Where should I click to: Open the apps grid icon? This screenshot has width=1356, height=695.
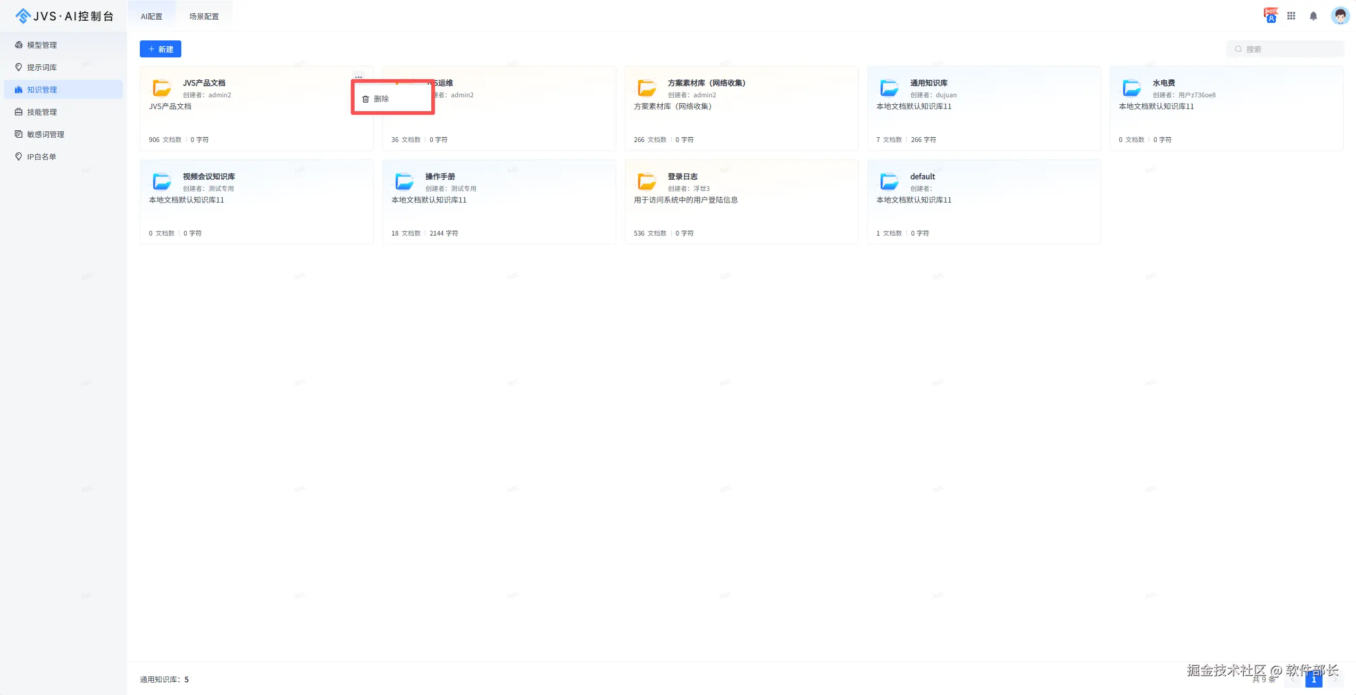(x=1291, y=16)
